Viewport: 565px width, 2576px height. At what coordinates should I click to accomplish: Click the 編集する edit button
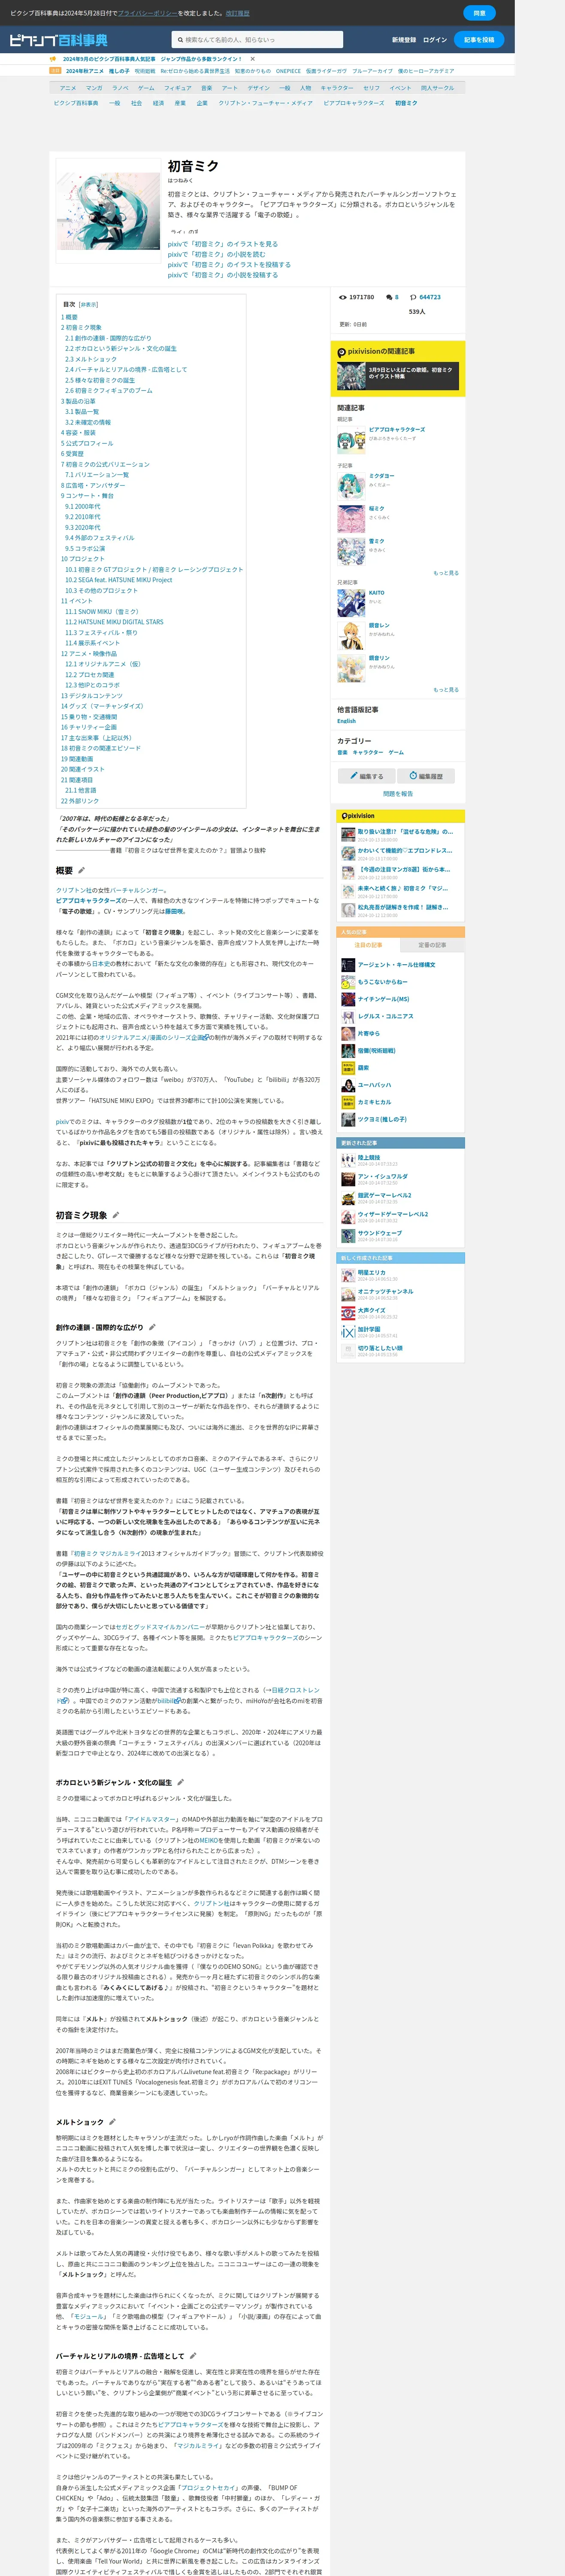[x=366, y=776]
